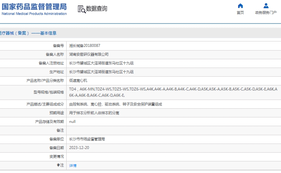Click the 备注 label
Image resolution: width=281 pixels, height=173 pixels.
60,130
